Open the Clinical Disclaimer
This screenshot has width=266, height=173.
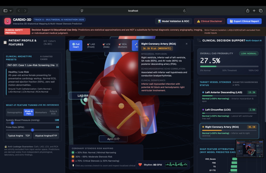[209, 21]
